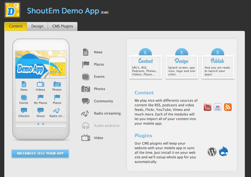This screenshot has height=177, width=251.
Task: Open the Photos camera icon in module list
Action: click(x=85, y=89)
